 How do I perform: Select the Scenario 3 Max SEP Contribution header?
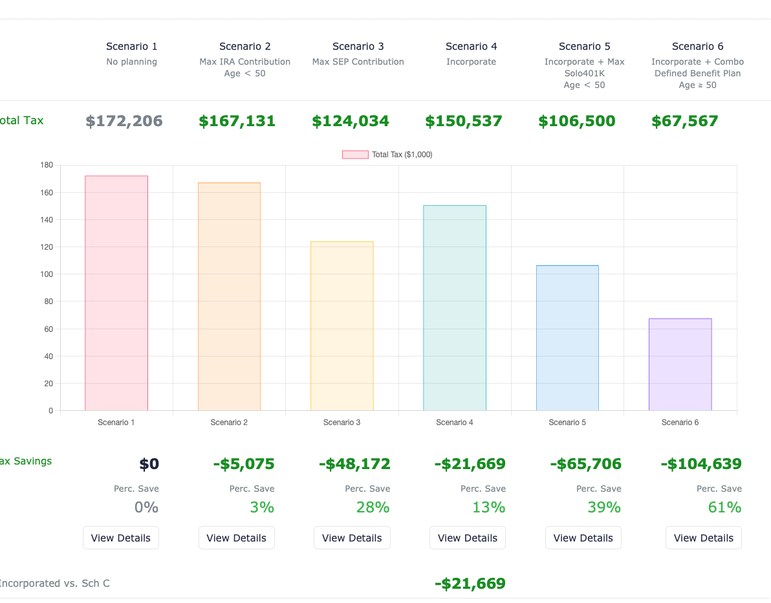coord(358,53)
